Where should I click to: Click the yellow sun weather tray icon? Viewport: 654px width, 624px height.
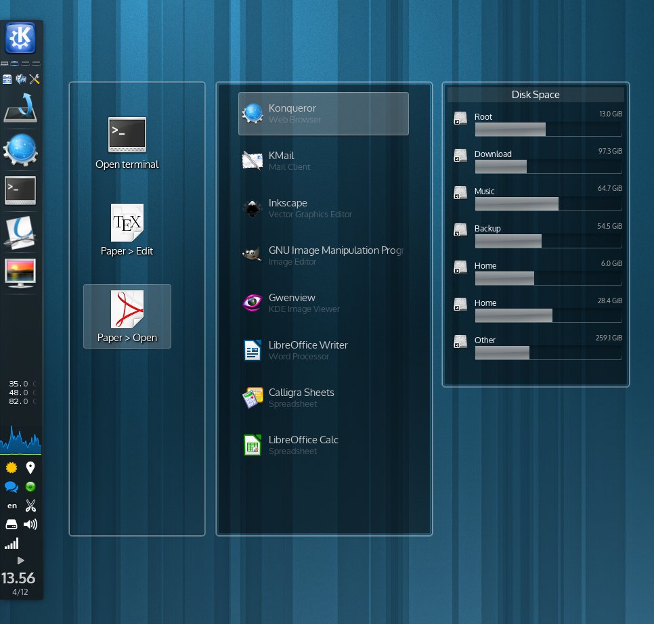click(x=12, y=468)
